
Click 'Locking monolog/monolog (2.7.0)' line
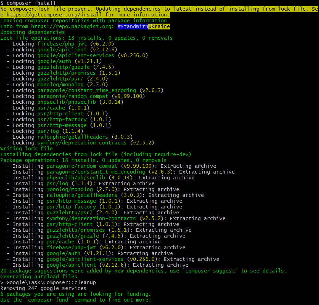coord(57,85)
